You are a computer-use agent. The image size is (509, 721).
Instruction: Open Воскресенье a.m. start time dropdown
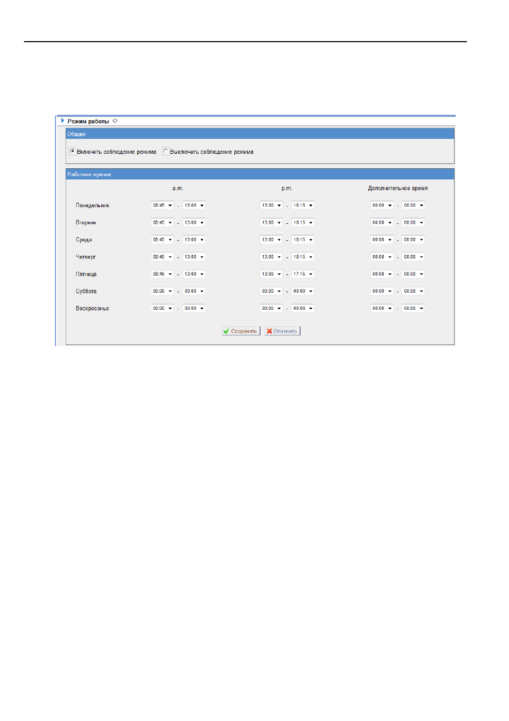coord(162,308)
